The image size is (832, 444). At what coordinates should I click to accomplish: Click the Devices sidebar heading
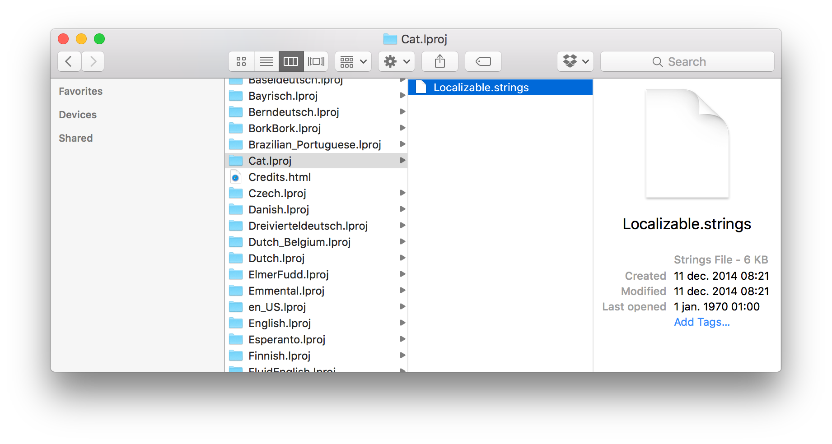click(78, 115)
